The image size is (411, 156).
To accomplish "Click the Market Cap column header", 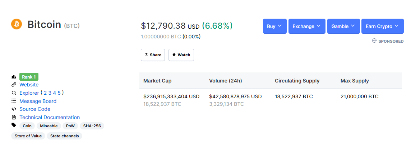I will coord(157,81).
